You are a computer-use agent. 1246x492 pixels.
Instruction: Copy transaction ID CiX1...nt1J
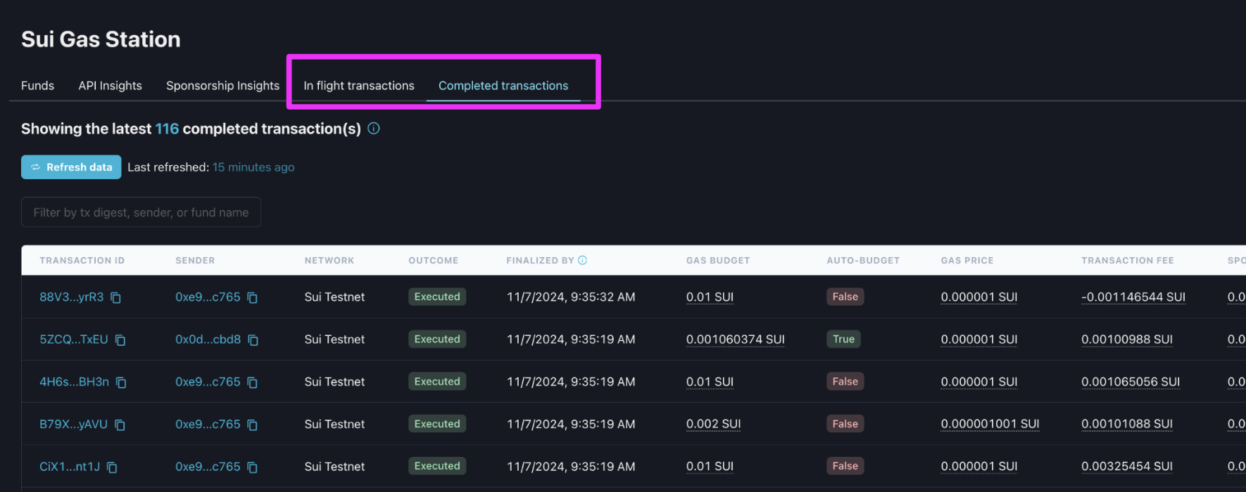click(112, 467)
